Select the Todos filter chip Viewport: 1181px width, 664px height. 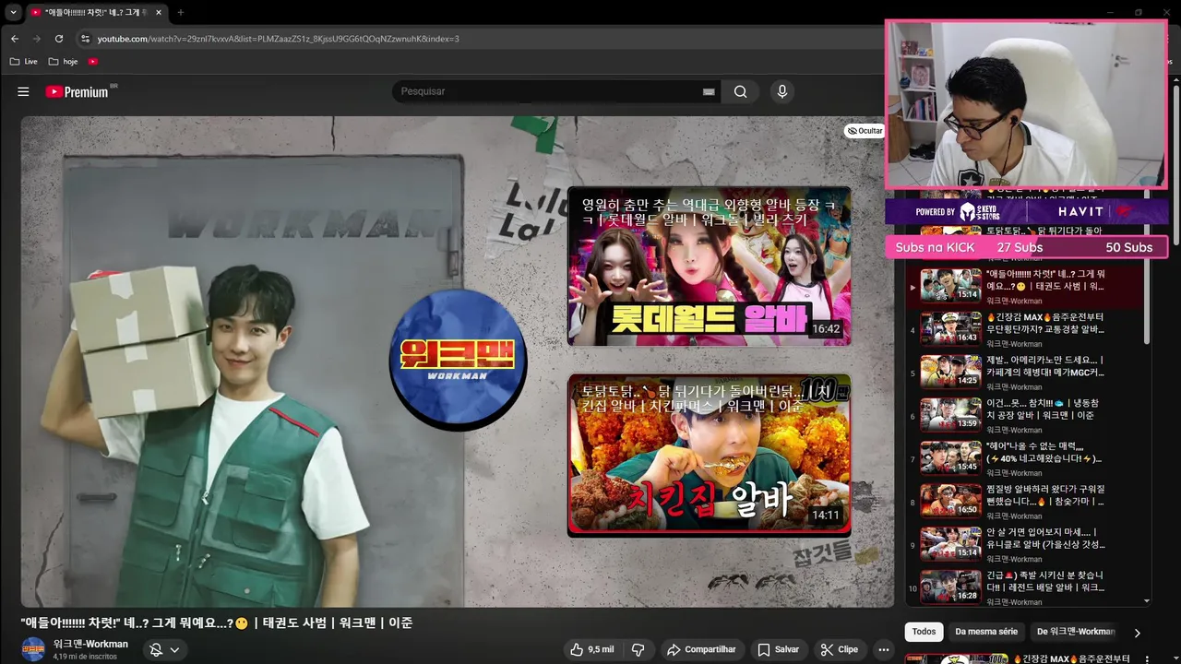(924, 632)
